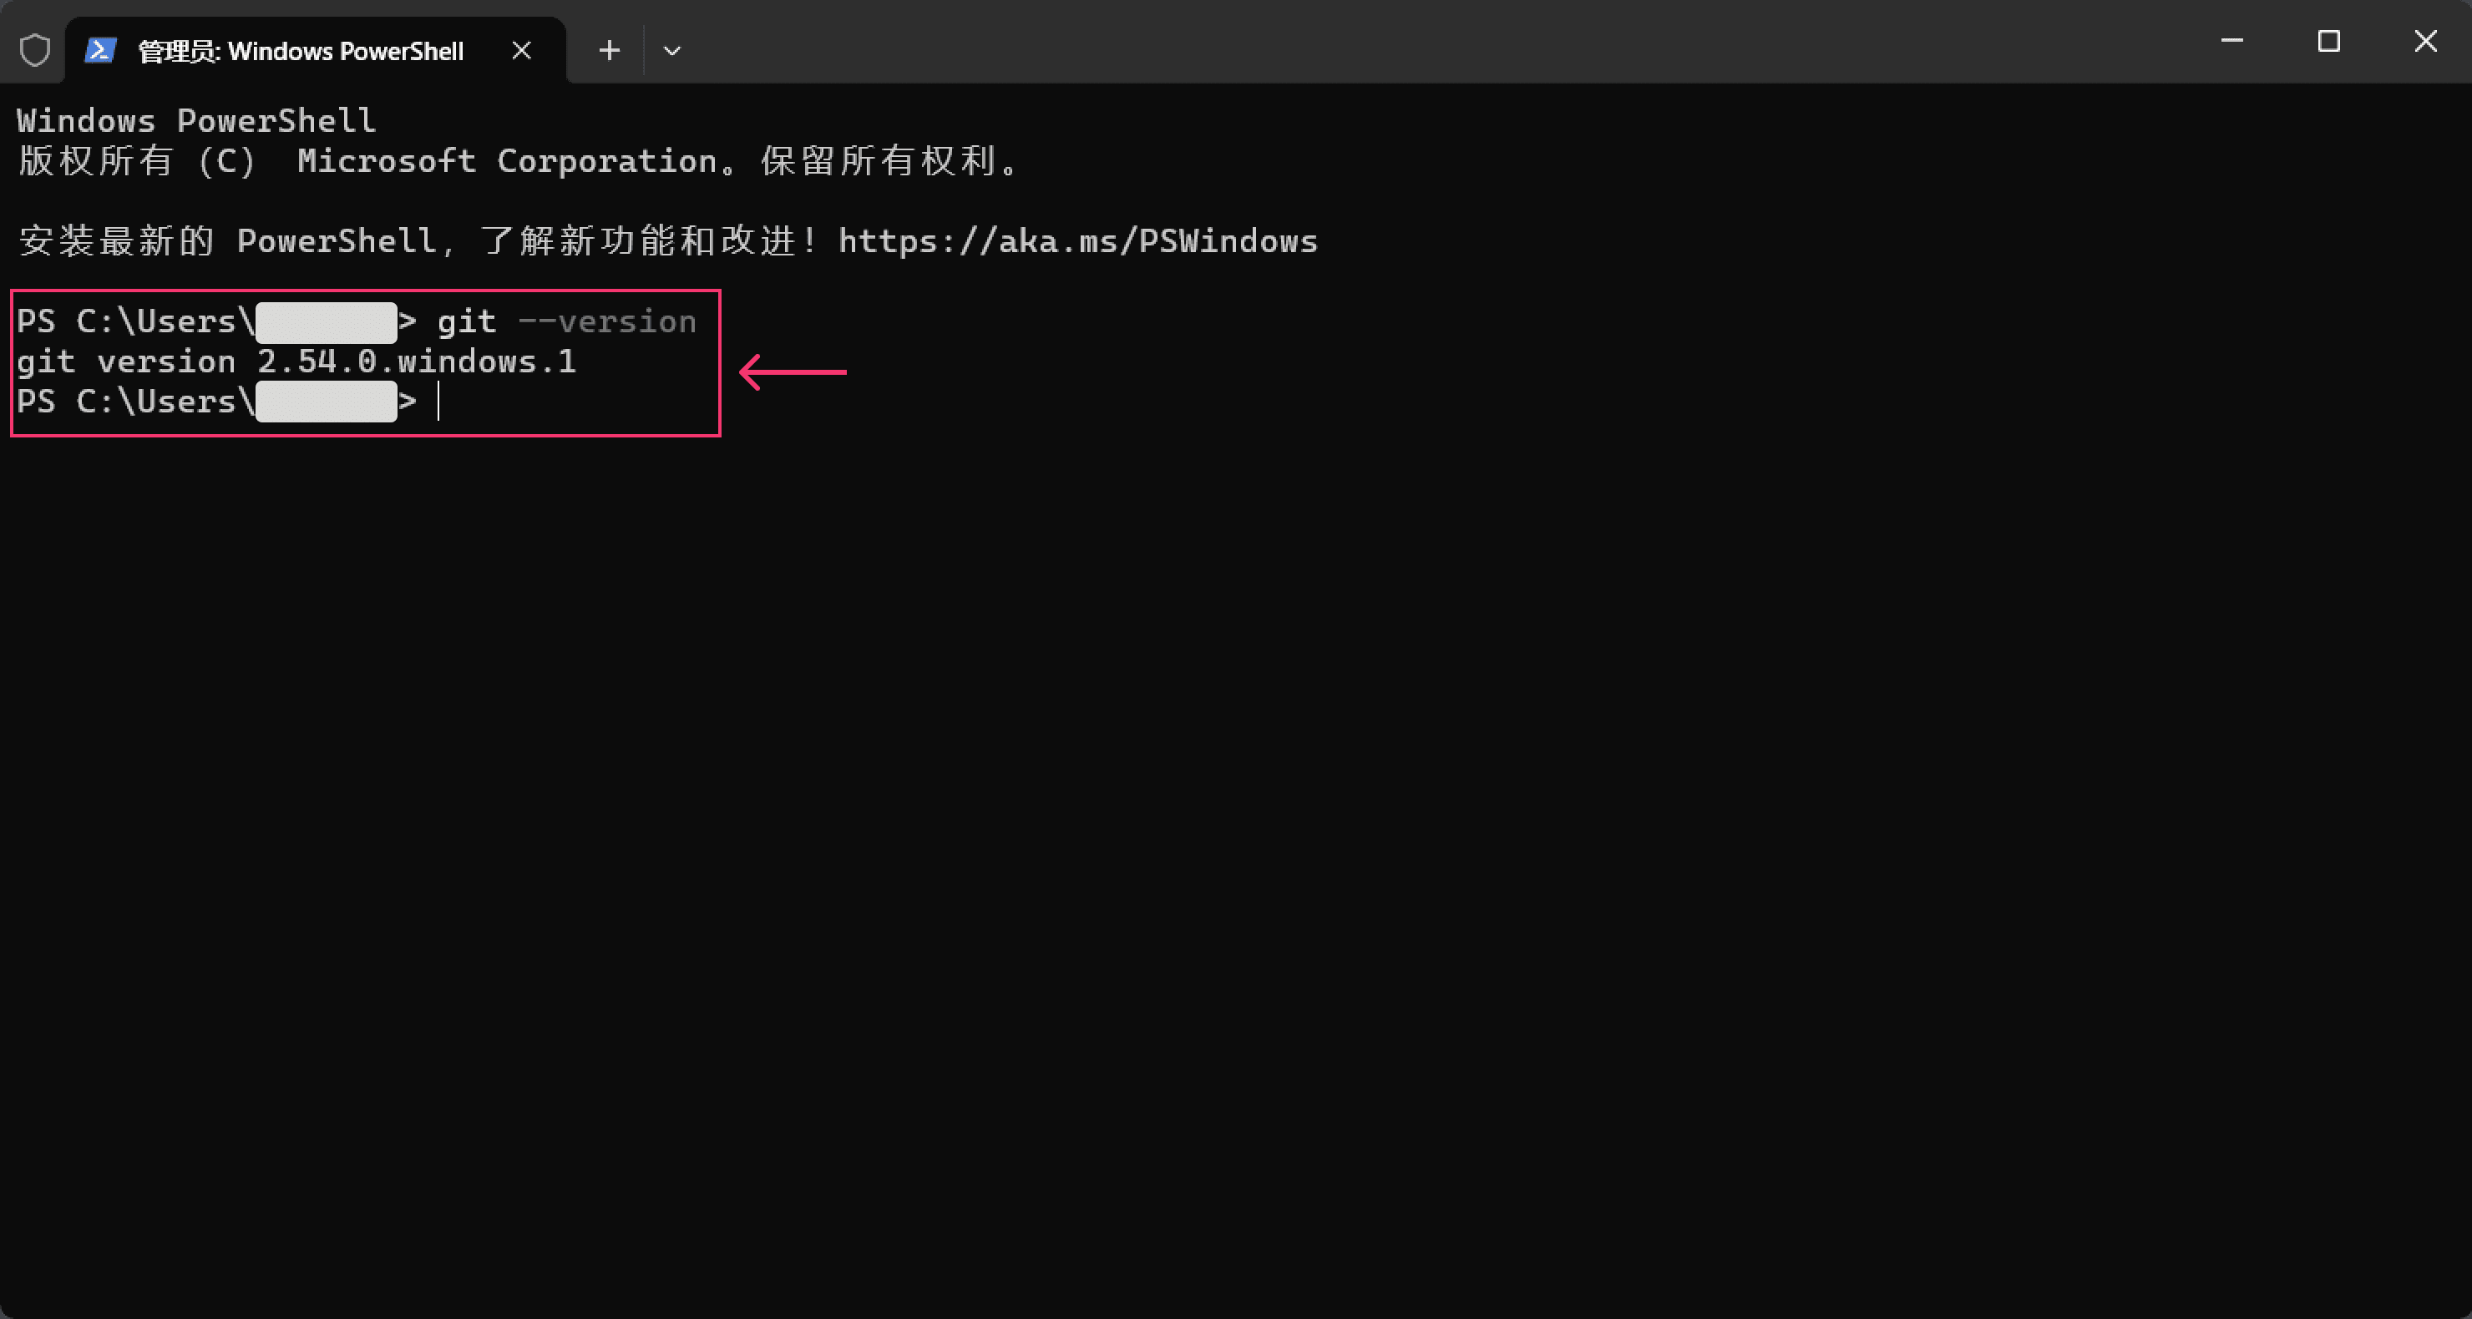Image resolution: width=2472 pixels, height=1319 pixels.
Task: Click the blinking cursor at the current prompt
Action: click(x=438, y=401)
